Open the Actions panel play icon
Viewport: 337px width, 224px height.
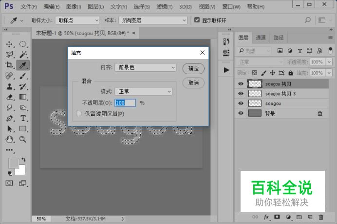point(226,70)
